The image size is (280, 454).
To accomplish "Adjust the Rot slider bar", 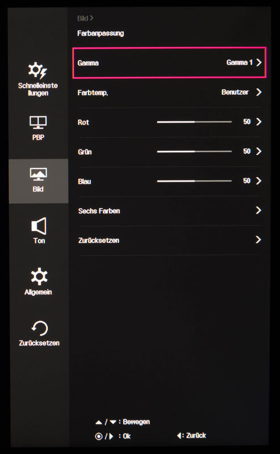I will (194, 122).
